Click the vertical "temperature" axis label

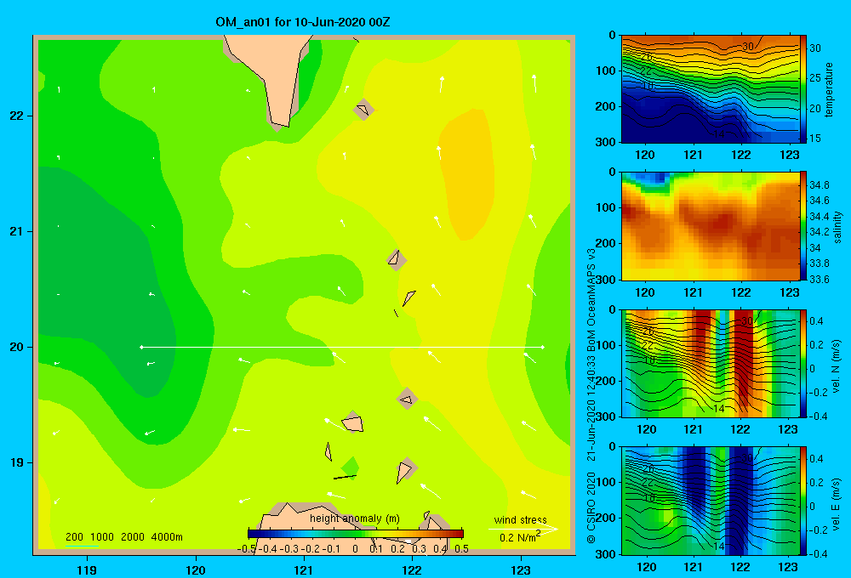coord(829,89)
